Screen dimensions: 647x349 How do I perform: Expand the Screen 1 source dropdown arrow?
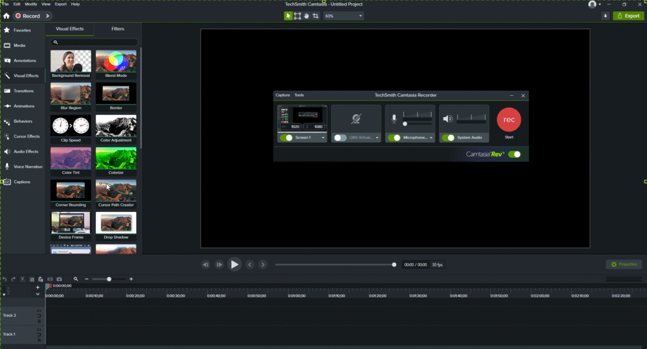click(x=323, y=138)
